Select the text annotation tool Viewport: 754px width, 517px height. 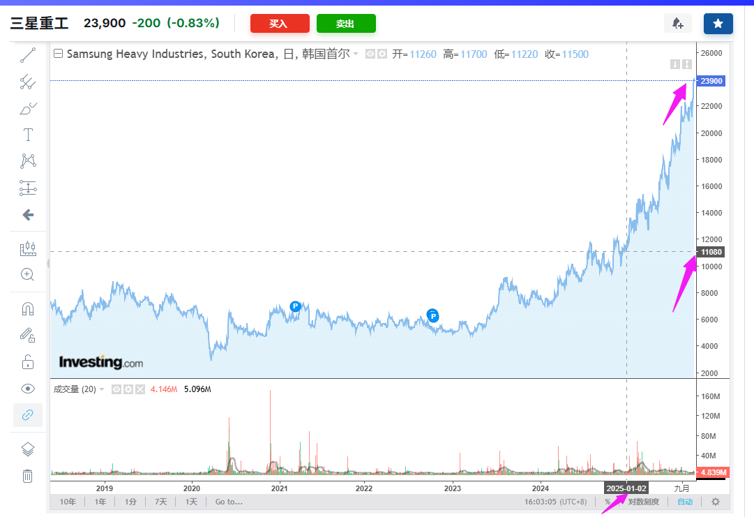(x=28, y=135)
